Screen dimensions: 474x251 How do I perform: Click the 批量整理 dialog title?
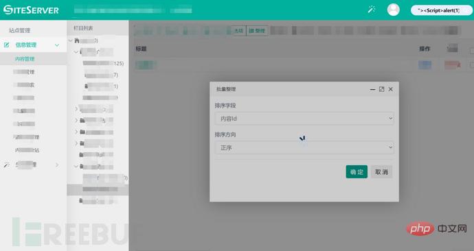(226, 89)
